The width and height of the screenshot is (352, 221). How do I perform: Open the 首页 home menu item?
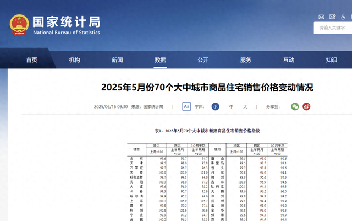[x=32, y=60]
